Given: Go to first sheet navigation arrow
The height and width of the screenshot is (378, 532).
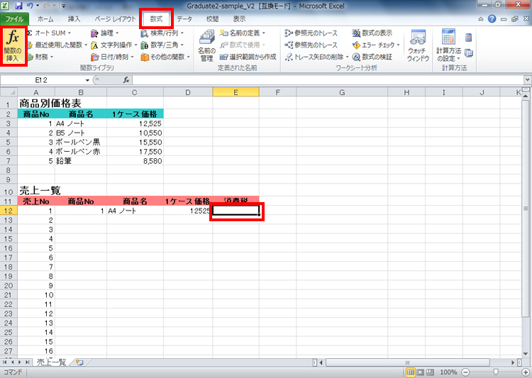Looking at the screenshot, I should (5, 362).
